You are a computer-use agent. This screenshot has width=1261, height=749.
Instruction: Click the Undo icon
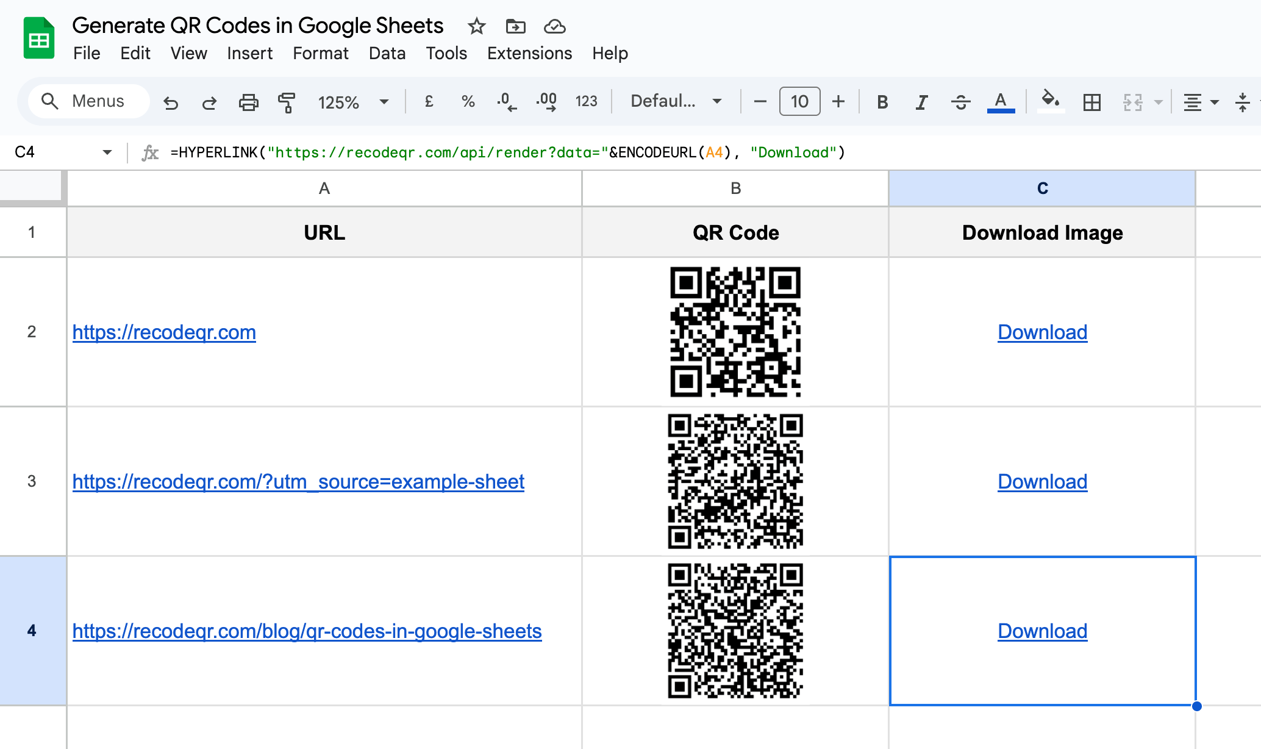pos(171,102)
